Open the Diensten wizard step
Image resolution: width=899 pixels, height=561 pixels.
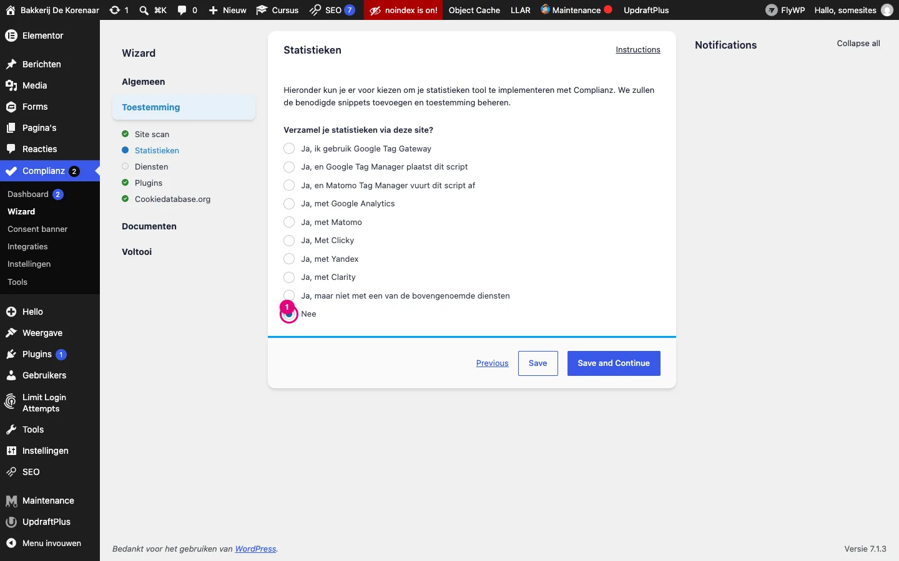point(151,166)
